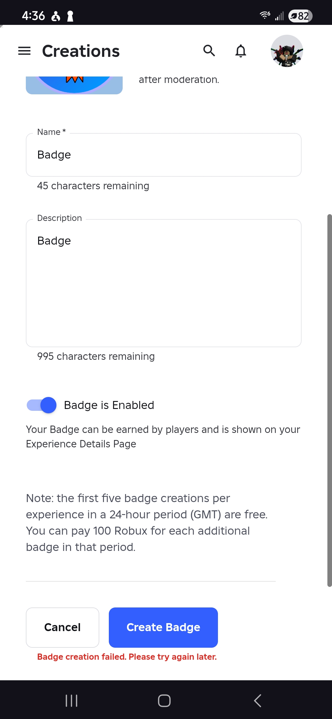The height and width of the screenshot is (719, 332).
Task: Tap the battery indicator showing 82
Action: click(300, 16)
